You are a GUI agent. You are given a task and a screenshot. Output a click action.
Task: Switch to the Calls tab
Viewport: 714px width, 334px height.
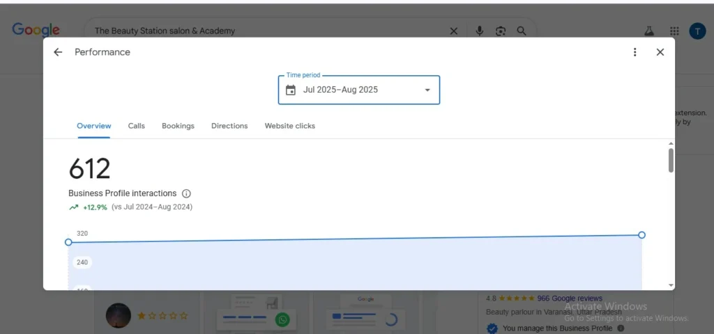[137, 126]
